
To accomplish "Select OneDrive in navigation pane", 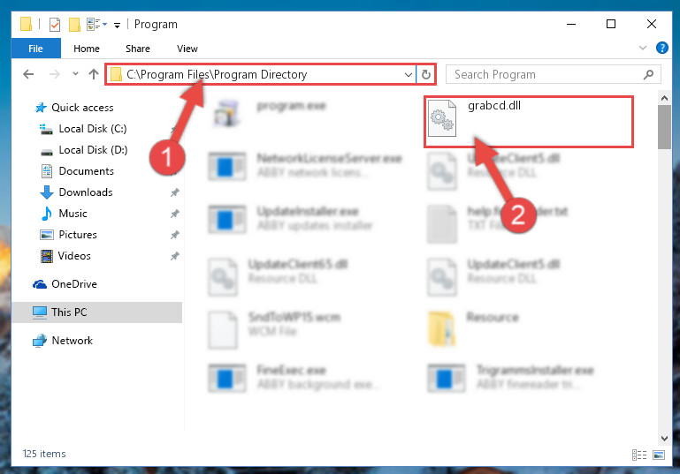I will point(74,284).
